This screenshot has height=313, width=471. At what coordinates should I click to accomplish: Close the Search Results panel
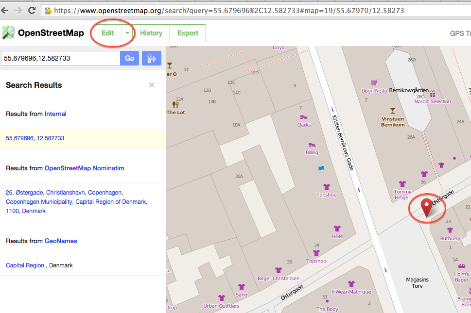(152, 85)
